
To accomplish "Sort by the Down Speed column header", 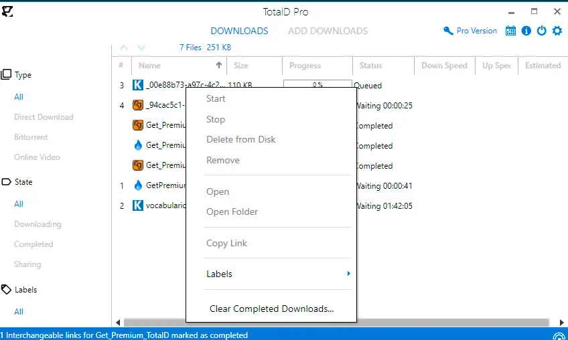I will [445, 66].
